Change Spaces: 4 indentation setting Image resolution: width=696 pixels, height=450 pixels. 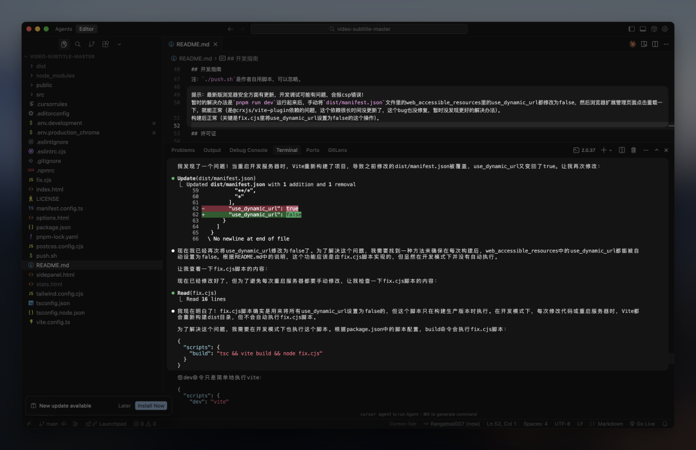click(x=536, y=424)
